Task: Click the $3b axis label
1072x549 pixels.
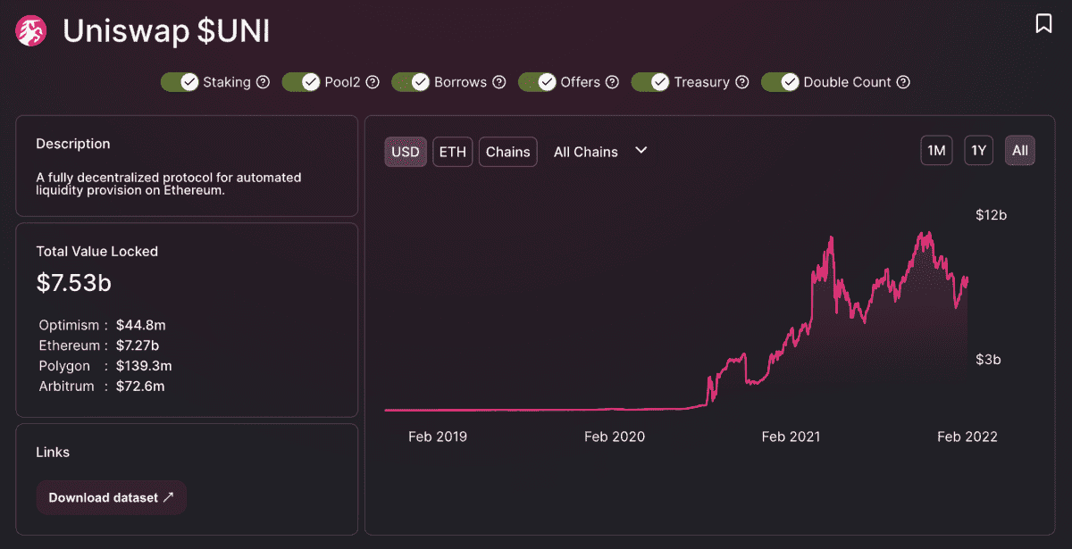Action: point(988,360)
